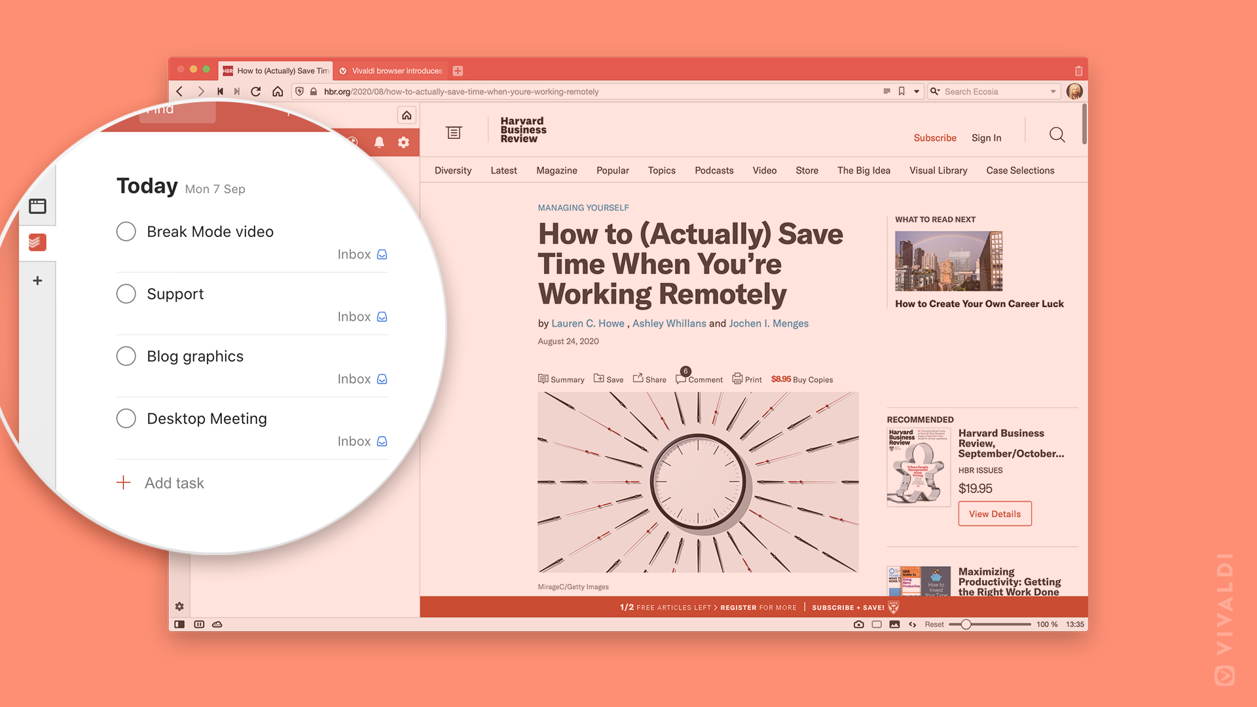Viewport: 1257px width, 707px height.
Task: Expand the HBR Topics menu item
Action: point(661,170)
